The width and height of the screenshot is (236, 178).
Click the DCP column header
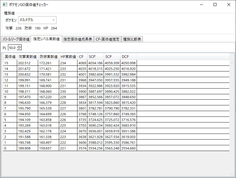coord(129,57)
